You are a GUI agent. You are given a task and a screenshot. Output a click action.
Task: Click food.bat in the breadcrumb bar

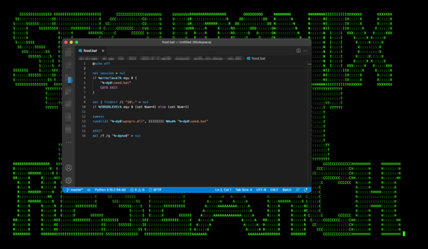tap(256, 58)
